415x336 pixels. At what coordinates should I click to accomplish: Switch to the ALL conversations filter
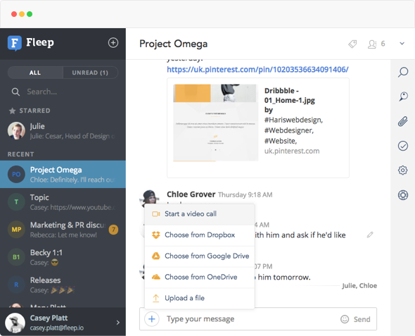35,73
